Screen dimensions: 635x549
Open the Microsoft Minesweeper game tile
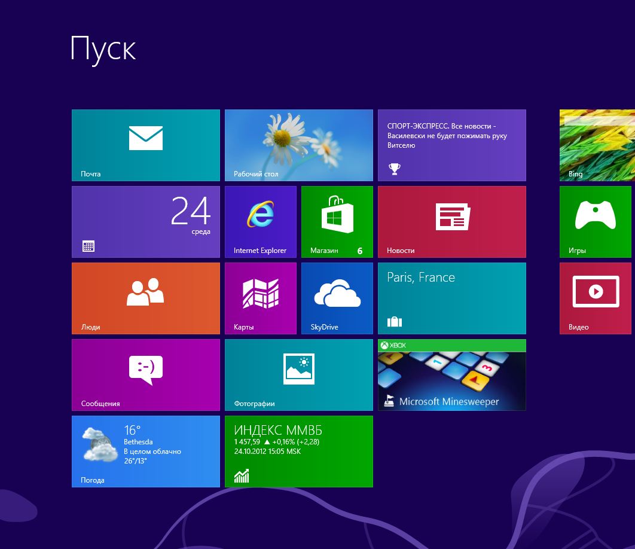[x=452, y=375]
